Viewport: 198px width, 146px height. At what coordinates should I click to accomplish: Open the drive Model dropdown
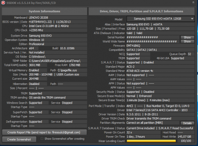(160, 19)
